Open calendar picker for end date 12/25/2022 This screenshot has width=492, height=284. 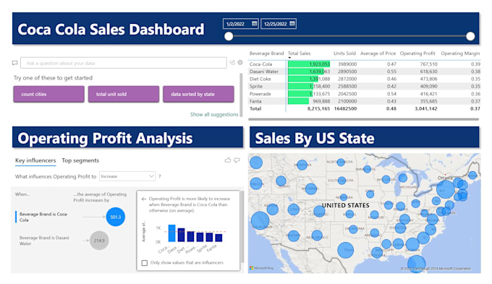coord(292,24)
